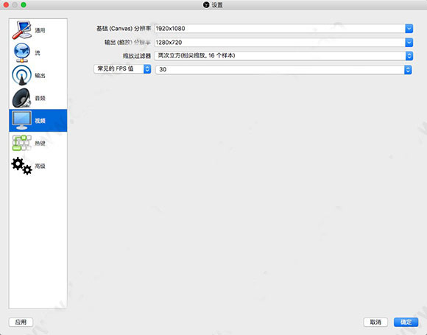Expand the base Canvas resolution dropdown arrow
Image resolution: width=427 pixels, height=335 pixels.
pyautogui.click(x=409, y=28)
